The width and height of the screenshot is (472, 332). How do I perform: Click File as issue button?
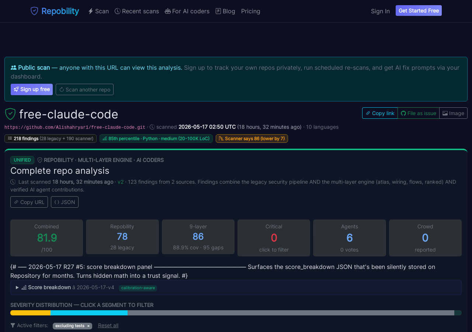(419, 113)
